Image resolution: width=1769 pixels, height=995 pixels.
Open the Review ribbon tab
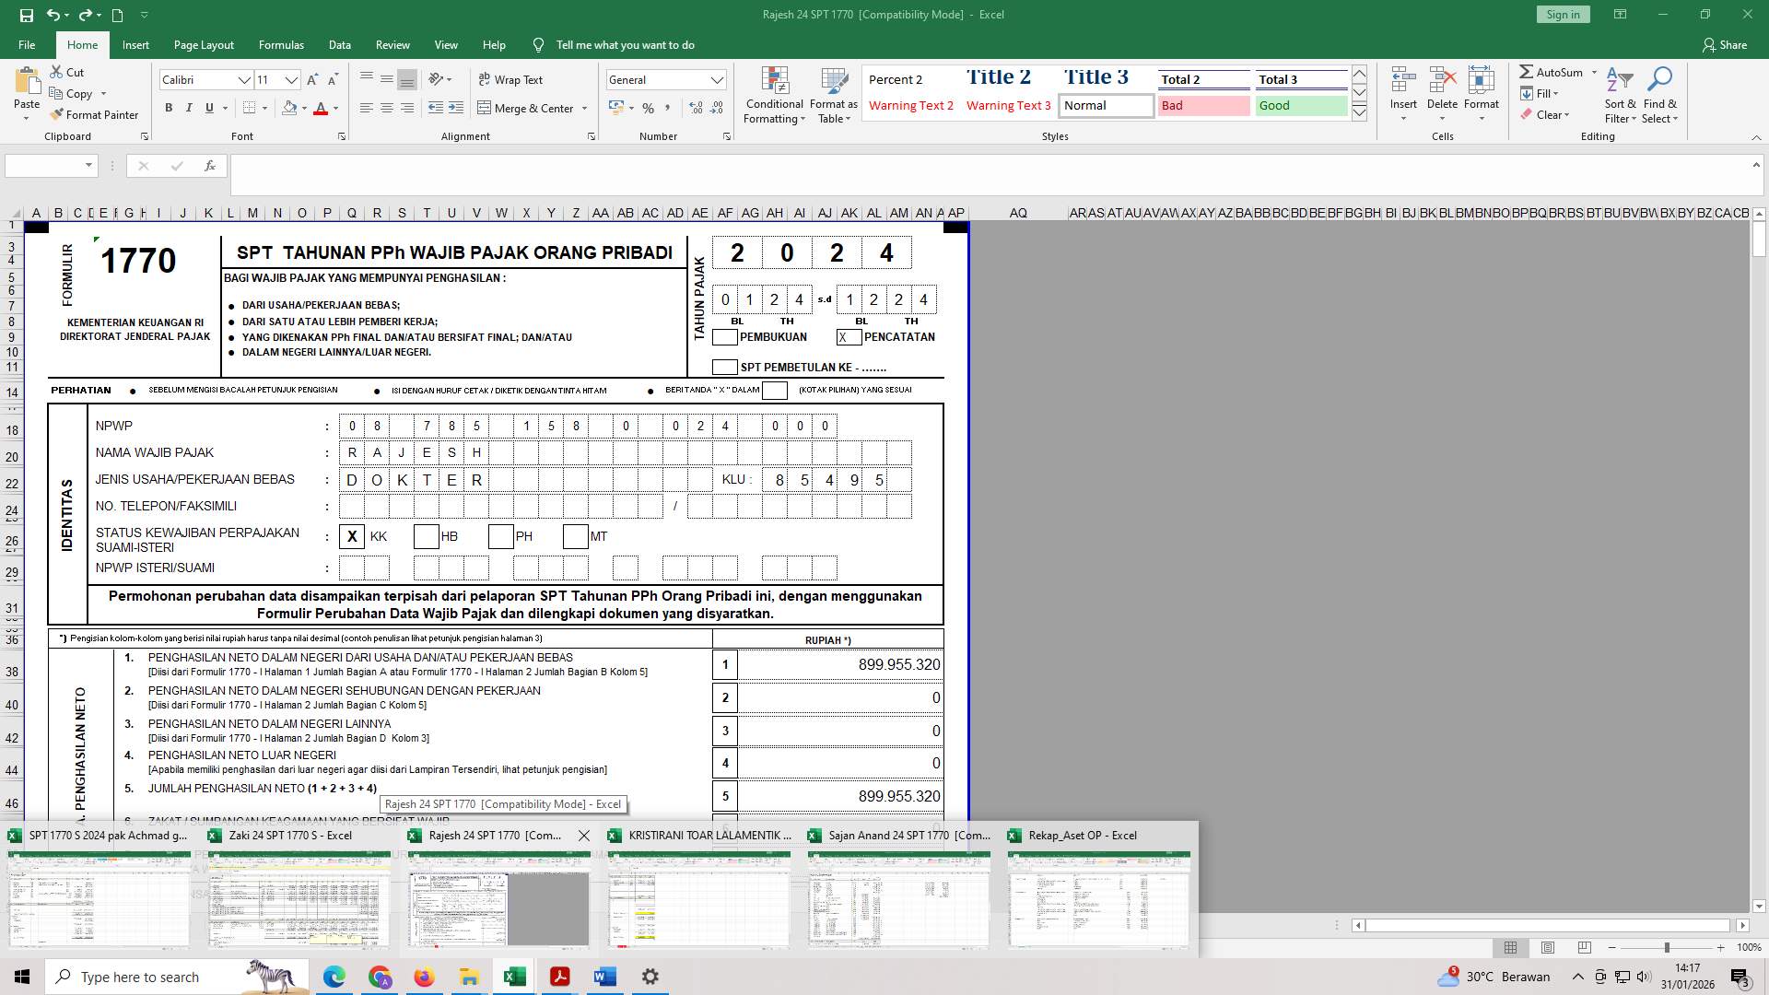(x=392, y=44)
